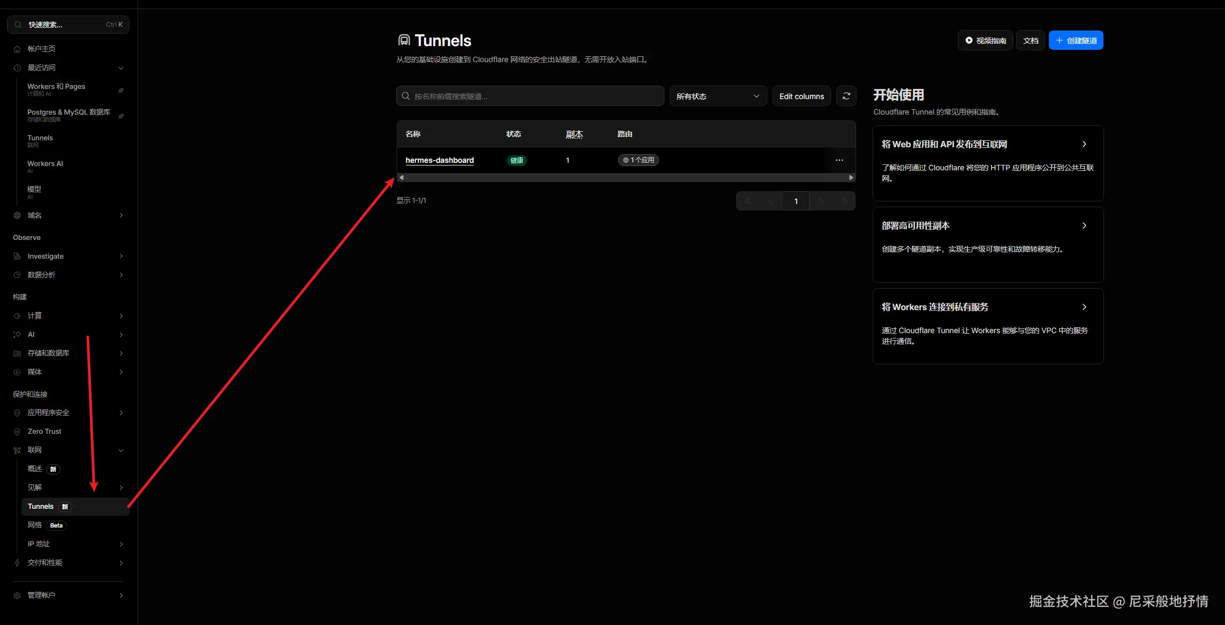Open 将 Workers 连接到私有服务 guide card
The width and height of the screenshot is (1225, 625).
(x=988, y=326)
